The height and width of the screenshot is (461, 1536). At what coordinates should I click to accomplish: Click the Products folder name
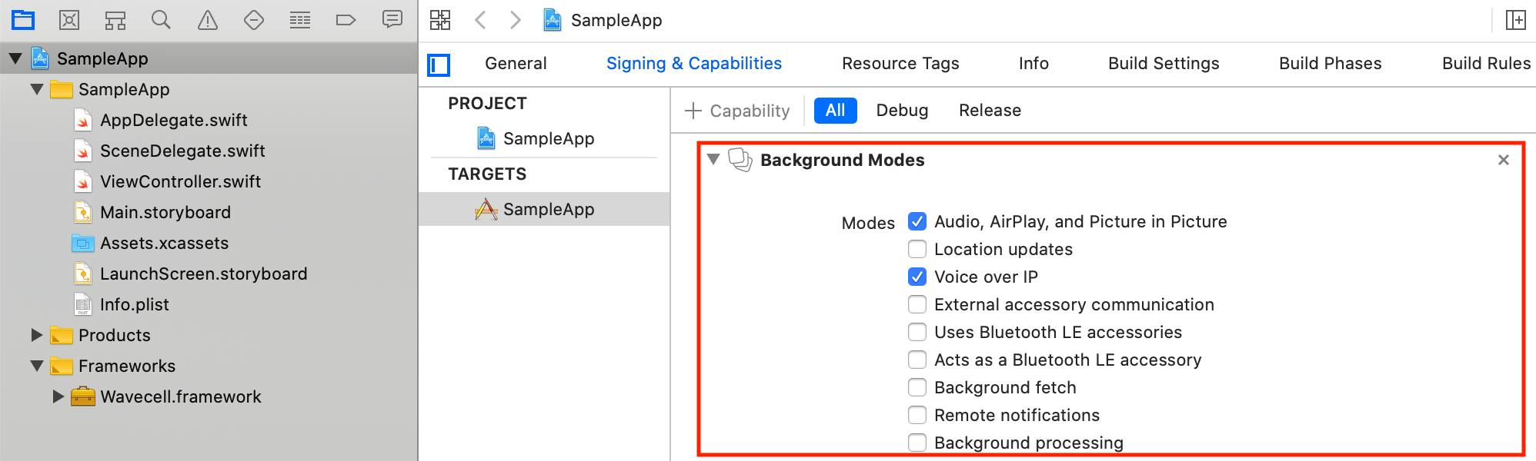tap(115, 335)
